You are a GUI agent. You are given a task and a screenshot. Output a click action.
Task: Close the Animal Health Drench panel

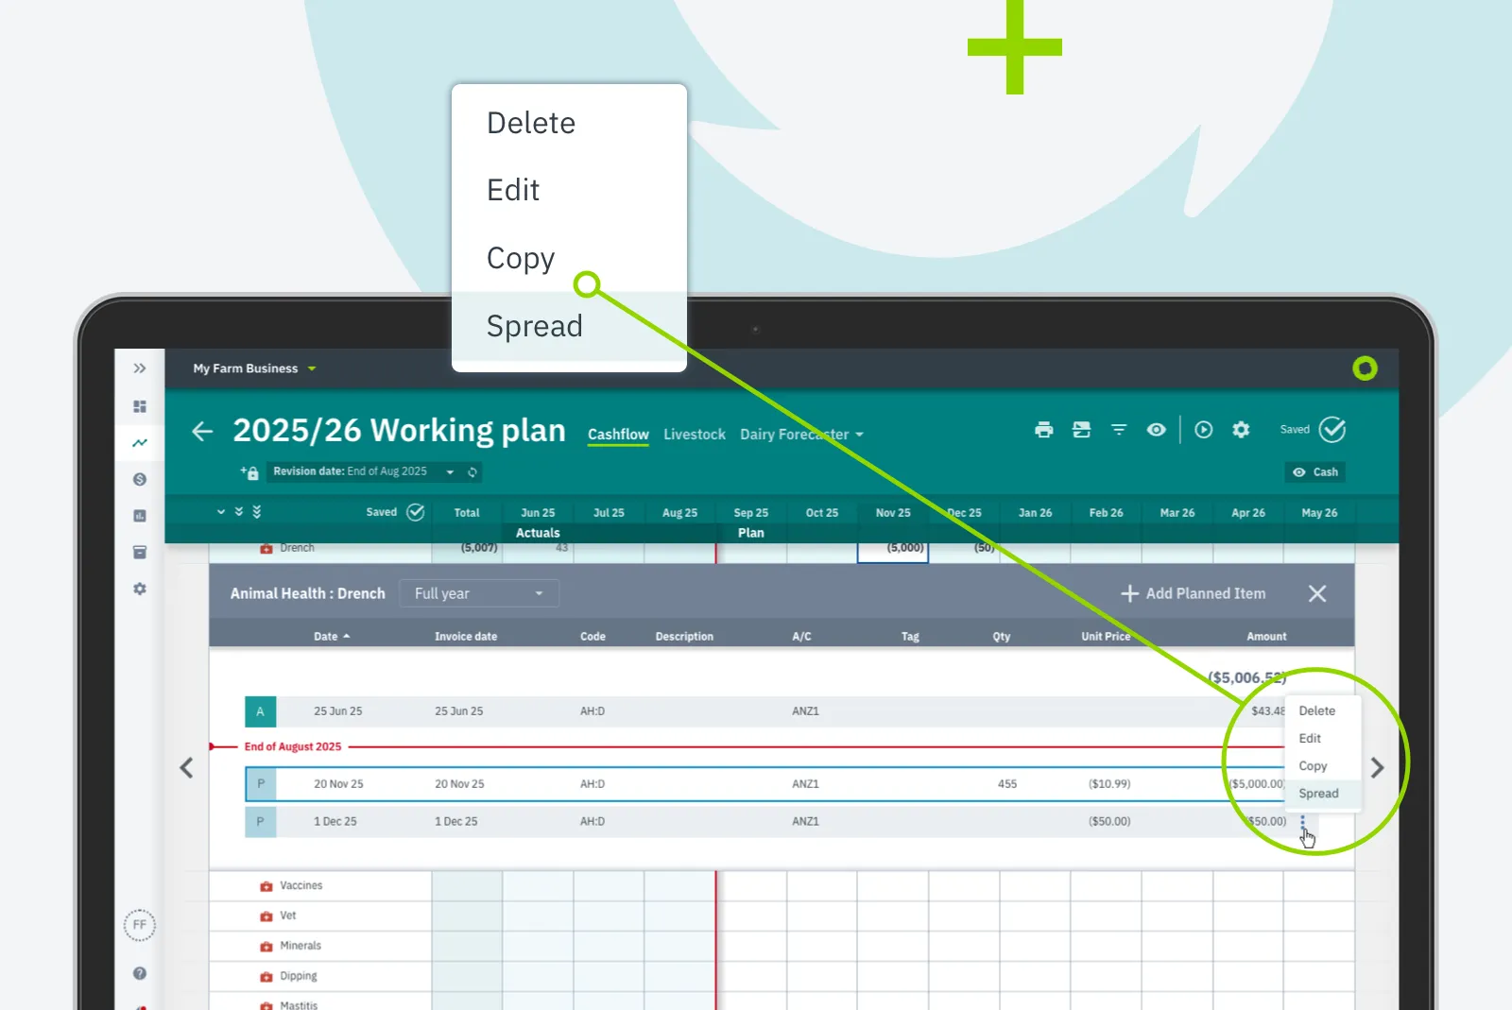pyautogui.click(x=1317, y=593)
